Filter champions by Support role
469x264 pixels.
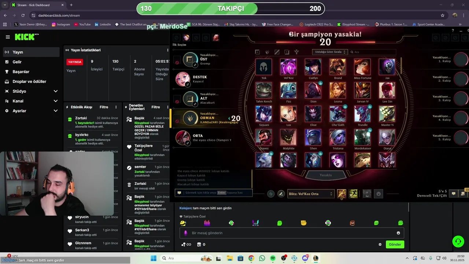[296, 52]
